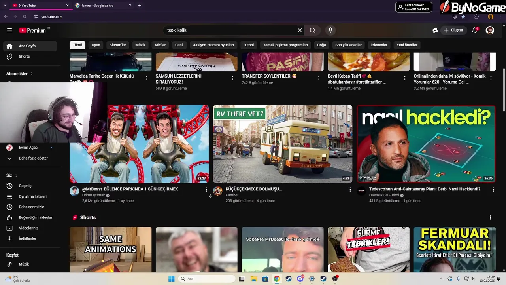Open the YouTube hamburger guide menu

click(x=9, y=30)
